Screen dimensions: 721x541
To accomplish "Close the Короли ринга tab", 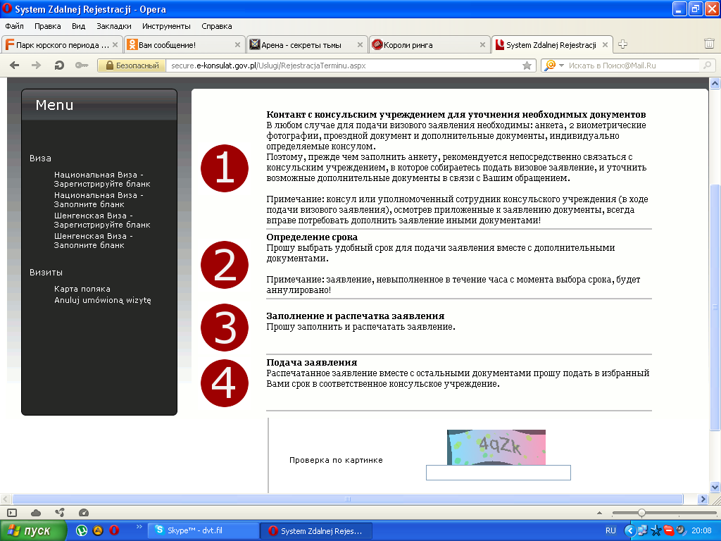I will coord(482,44).
